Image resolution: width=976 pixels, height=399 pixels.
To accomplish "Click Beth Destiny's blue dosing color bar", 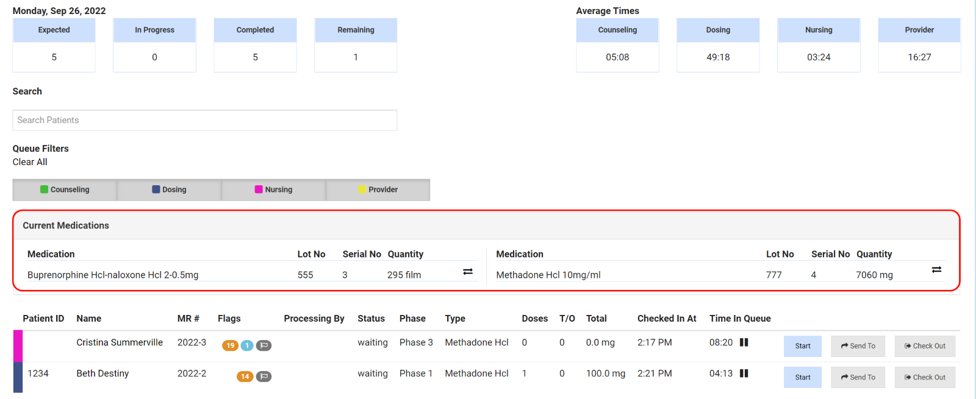I will 18,377.
